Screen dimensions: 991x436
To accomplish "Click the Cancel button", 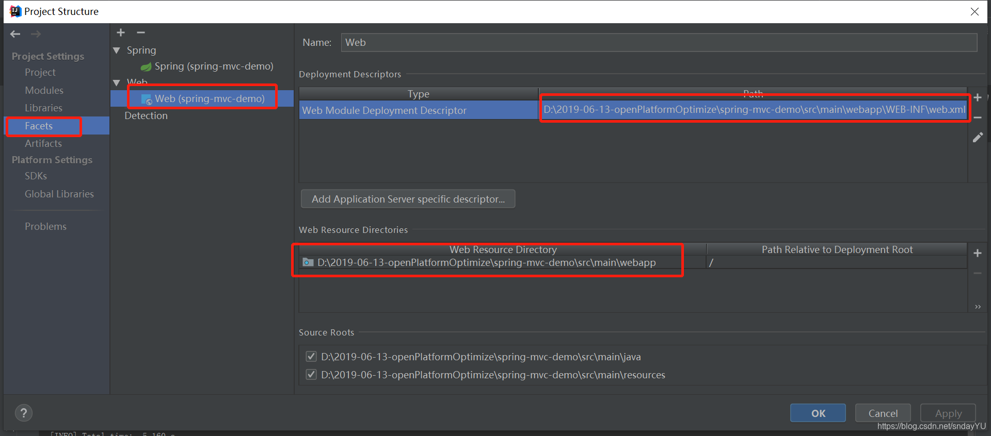I will tap(883, 413).
